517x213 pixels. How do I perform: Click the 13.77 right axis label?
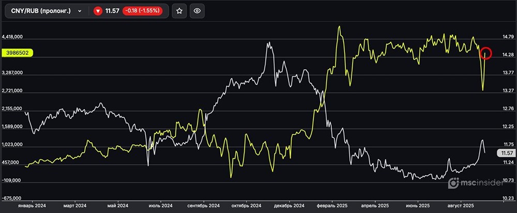point(508,72)
